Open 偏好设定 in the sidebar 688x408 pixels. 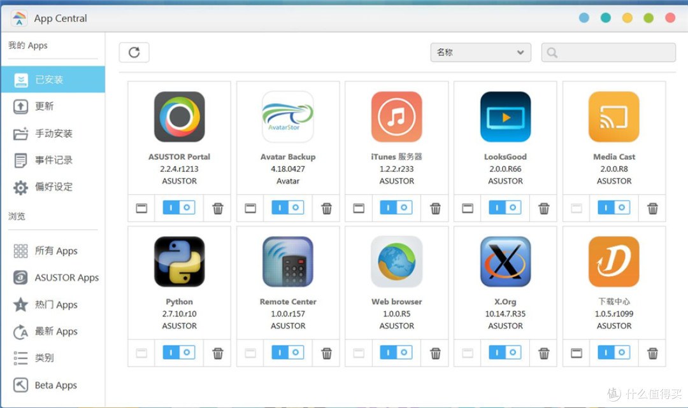coord(53,187)
